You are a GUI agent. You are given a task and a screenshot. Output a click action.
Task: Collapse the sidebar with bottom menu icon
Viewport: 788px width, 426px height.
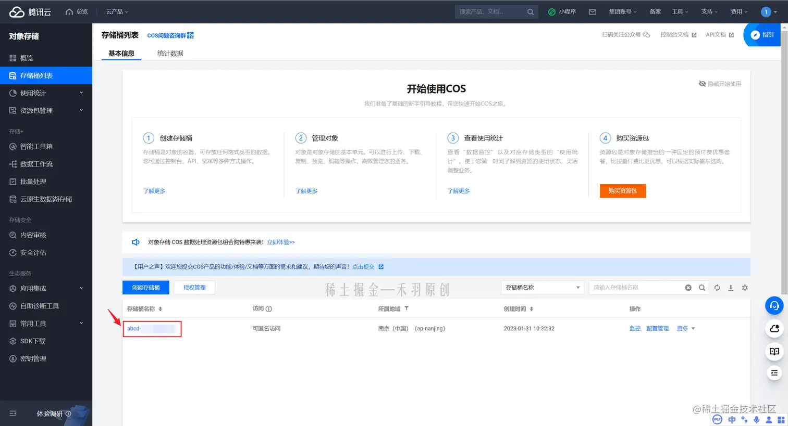coord(13,414)
